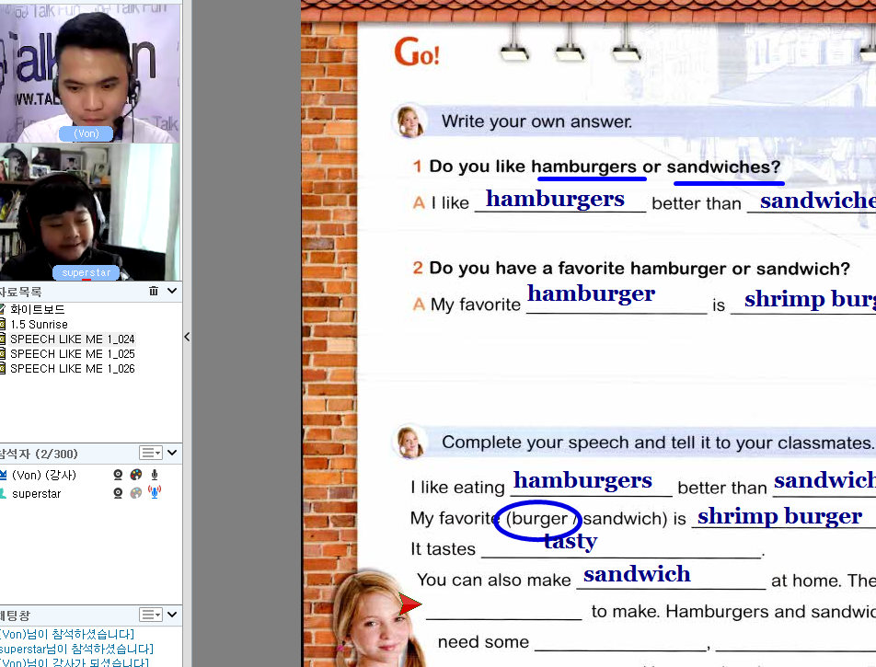Open SPEECH LIKE ME 1_024 file
The width and height of the screenshot is (876, 667).
click(x=72, y=339)
